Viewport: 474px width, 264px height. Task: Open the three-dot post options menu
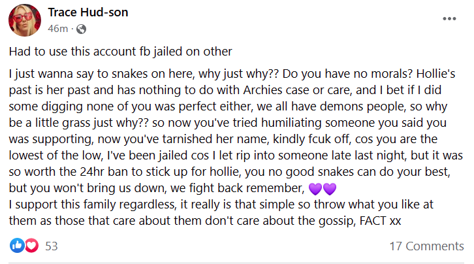[x=449, y=19]
